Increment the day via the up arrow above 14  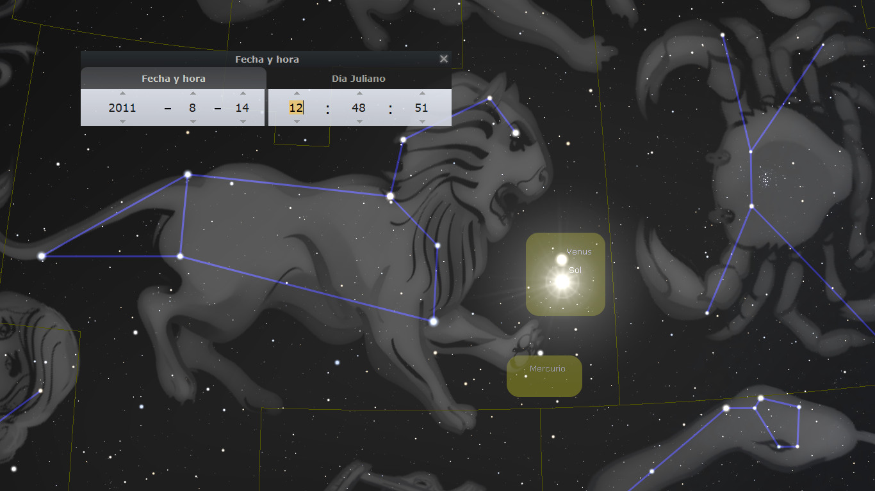(243, 93)
